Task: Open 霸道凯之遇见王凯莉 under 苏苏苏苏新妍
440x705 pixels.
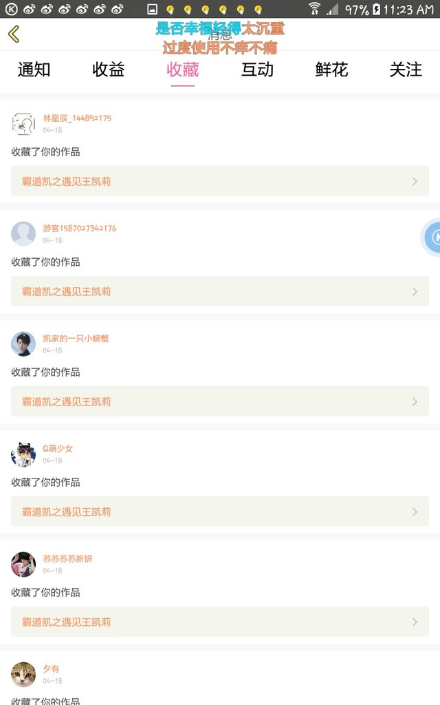Action: (67, 622)
